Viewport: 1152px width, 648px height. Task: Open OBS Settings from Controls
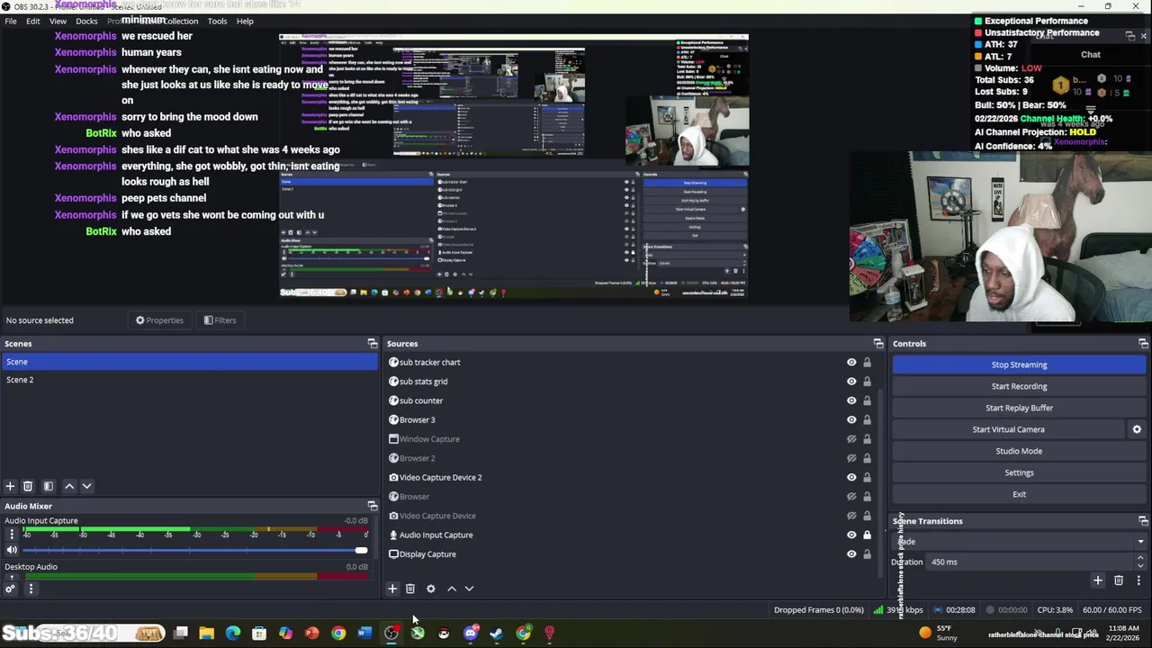click(1020, 472)
